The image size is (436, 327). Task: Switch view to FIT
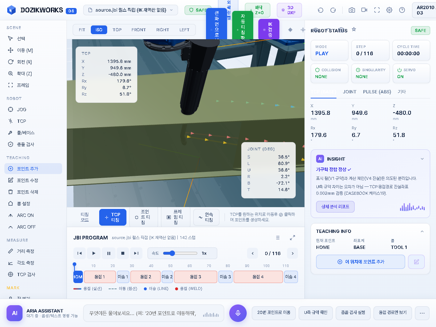[x=82, y=30]
